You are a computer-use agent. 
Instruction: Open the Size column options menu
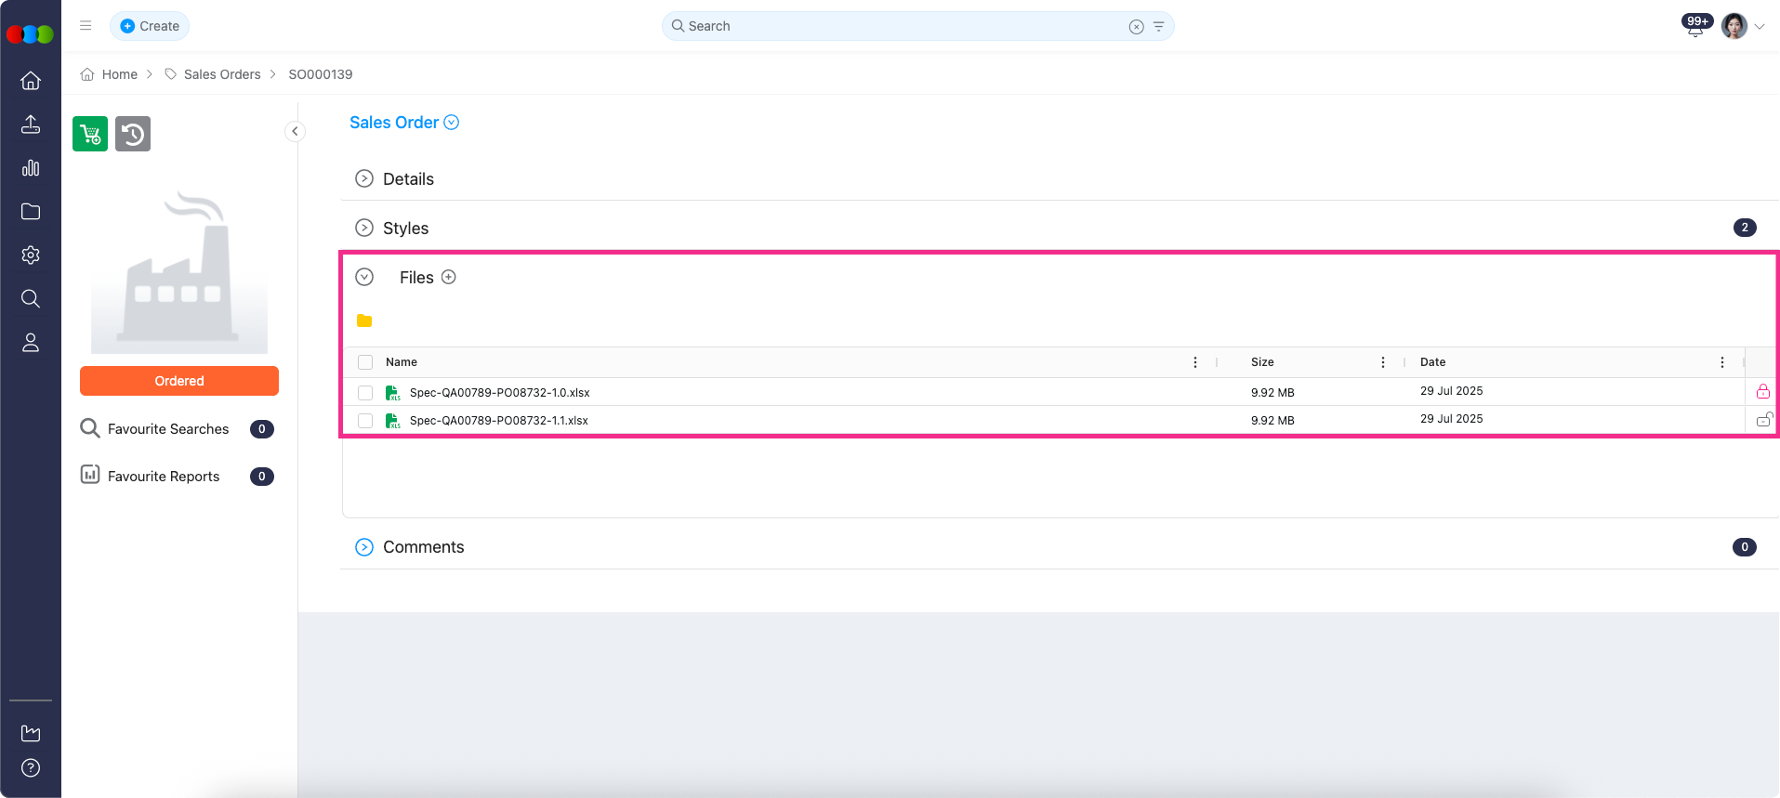(1383, 362)
